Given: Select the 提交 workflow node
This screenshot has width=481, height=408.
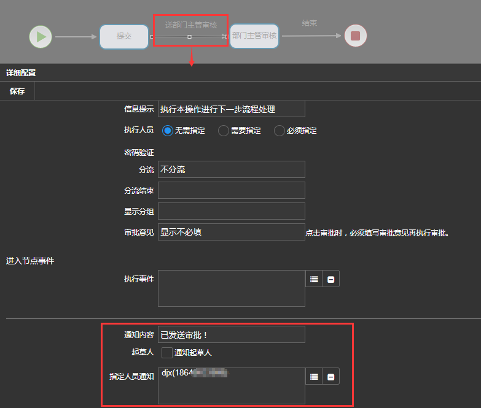Looking at the screenshot, I should click(124, 36).
